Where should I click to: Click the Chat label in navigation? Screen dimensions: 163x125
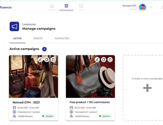coord(81,10)
